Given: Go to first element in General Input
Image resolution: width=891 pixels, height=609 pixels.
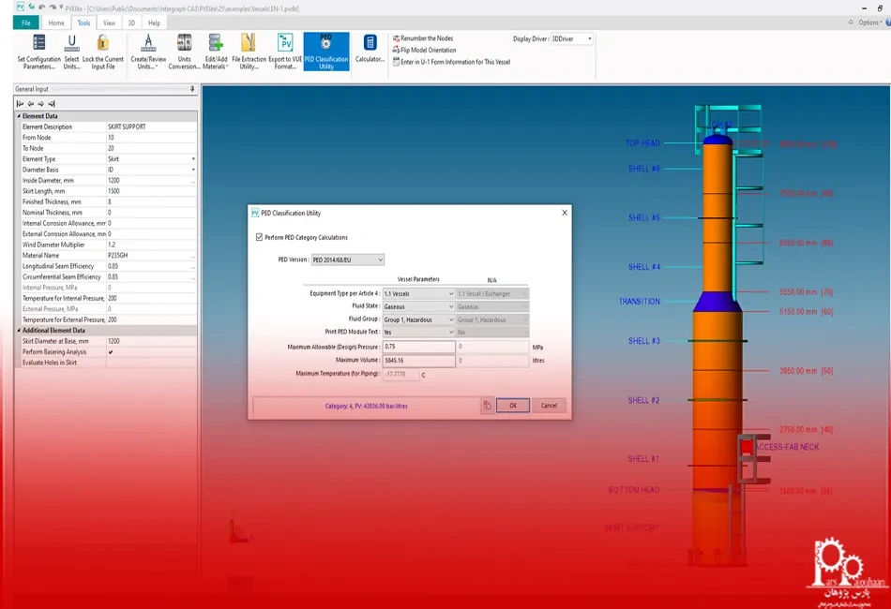Looking at the screenshot, I should point(21,104).
